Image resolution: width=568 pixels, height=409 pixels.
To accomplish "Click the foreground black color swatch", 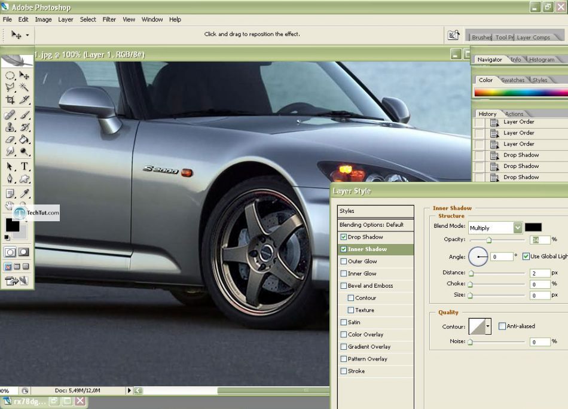I will click(13, 225).
